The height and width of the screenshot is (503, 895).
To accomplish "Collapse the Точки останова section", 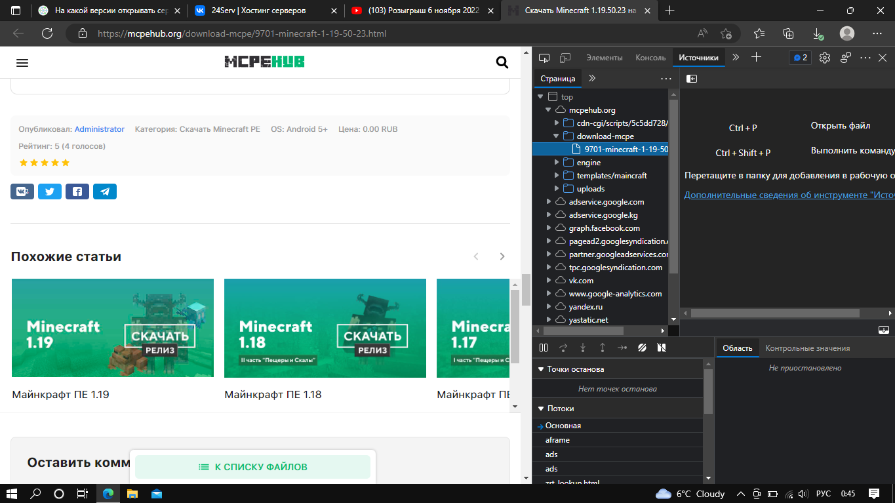I will [x=541, y=369].
